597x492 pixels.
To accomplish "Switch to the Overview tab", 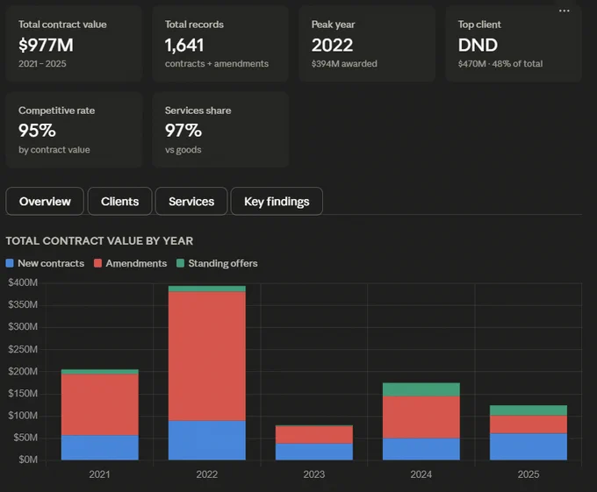I will click(45, 201).
